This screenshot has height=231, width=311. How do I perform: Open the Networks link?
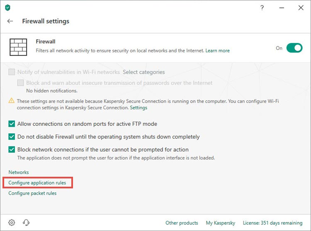point(18,172)
